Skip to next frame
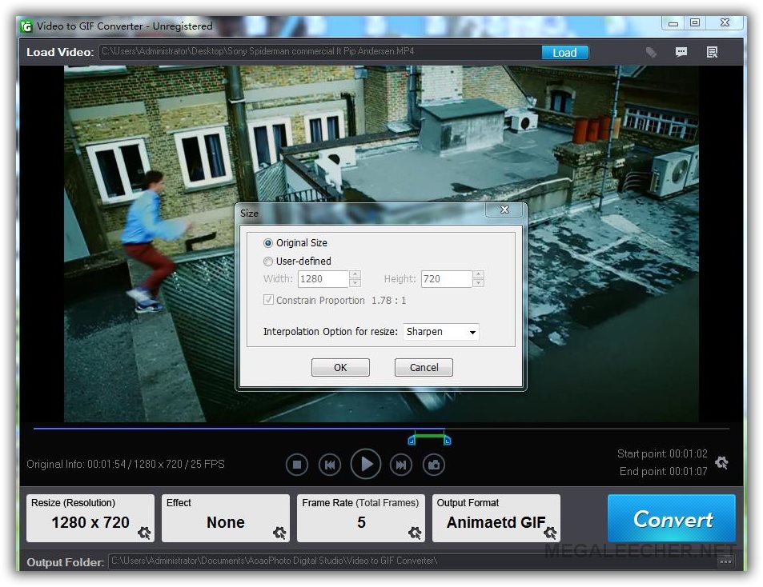The width and height of the screenshot is (763, 587). click(401, 465)
